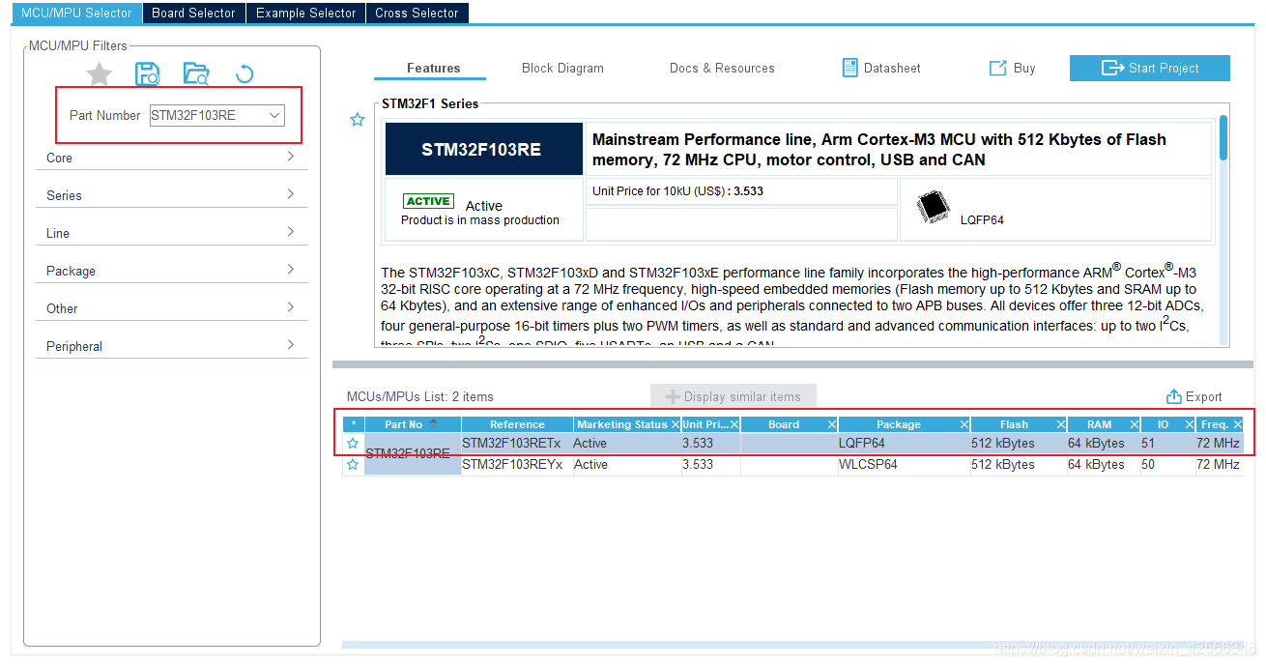The image size is (1266, 666).
Task: Remove the IO column
Action: pyautogui.click(x=1190, y=424)
